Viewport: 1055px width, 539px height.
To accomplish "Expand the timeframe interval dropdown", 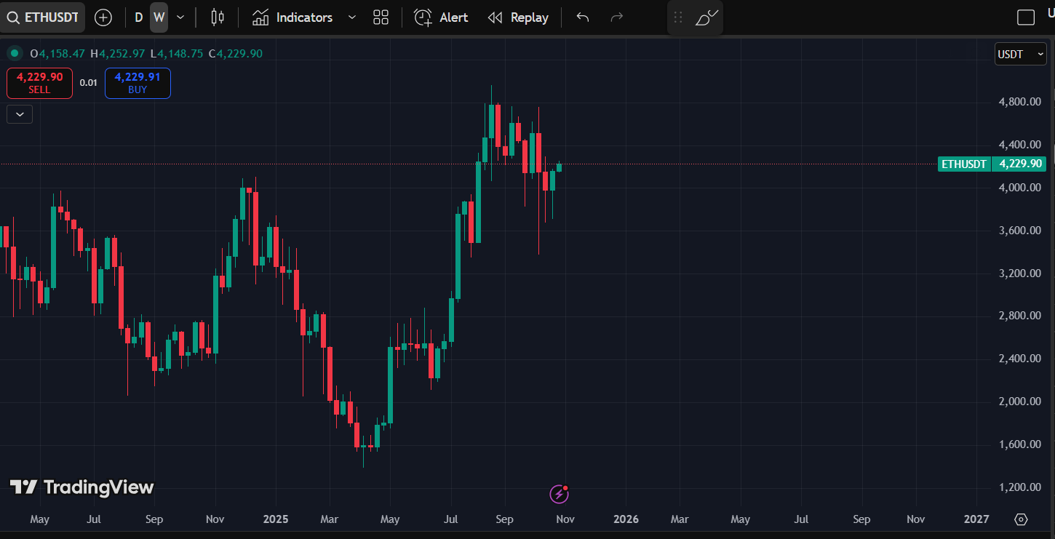I will (x=180, y=17).
